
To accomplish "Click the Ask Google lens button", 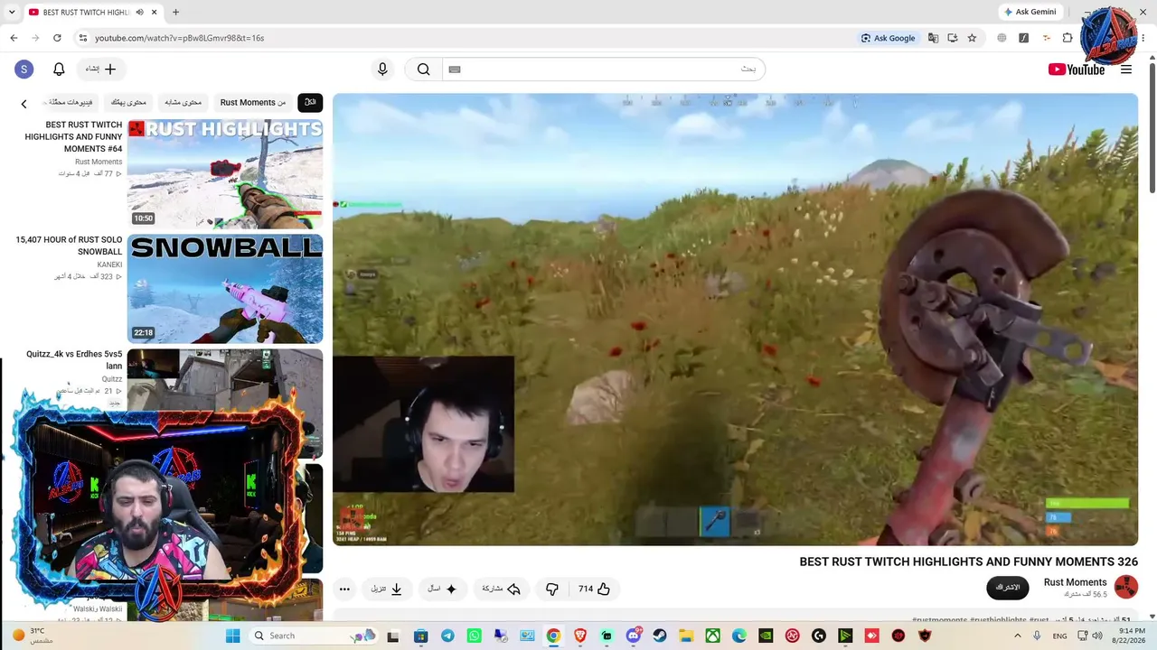I will 888,38.
